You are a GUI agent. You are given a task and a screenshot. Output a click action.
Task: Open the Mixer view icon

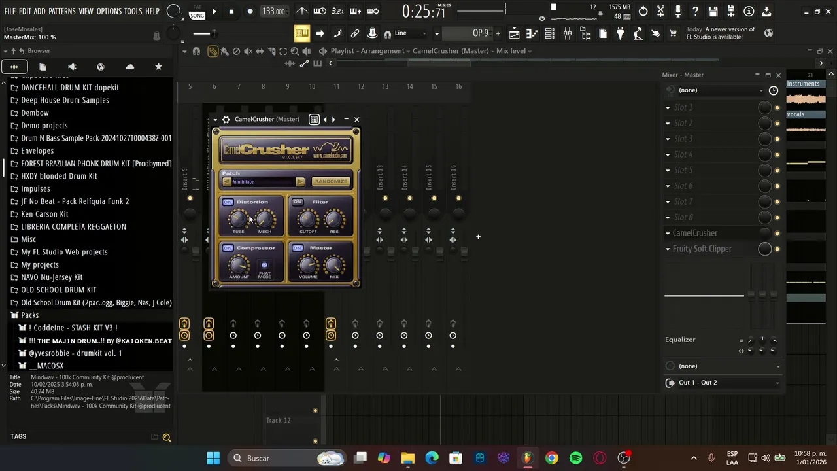tap(568, 33)
